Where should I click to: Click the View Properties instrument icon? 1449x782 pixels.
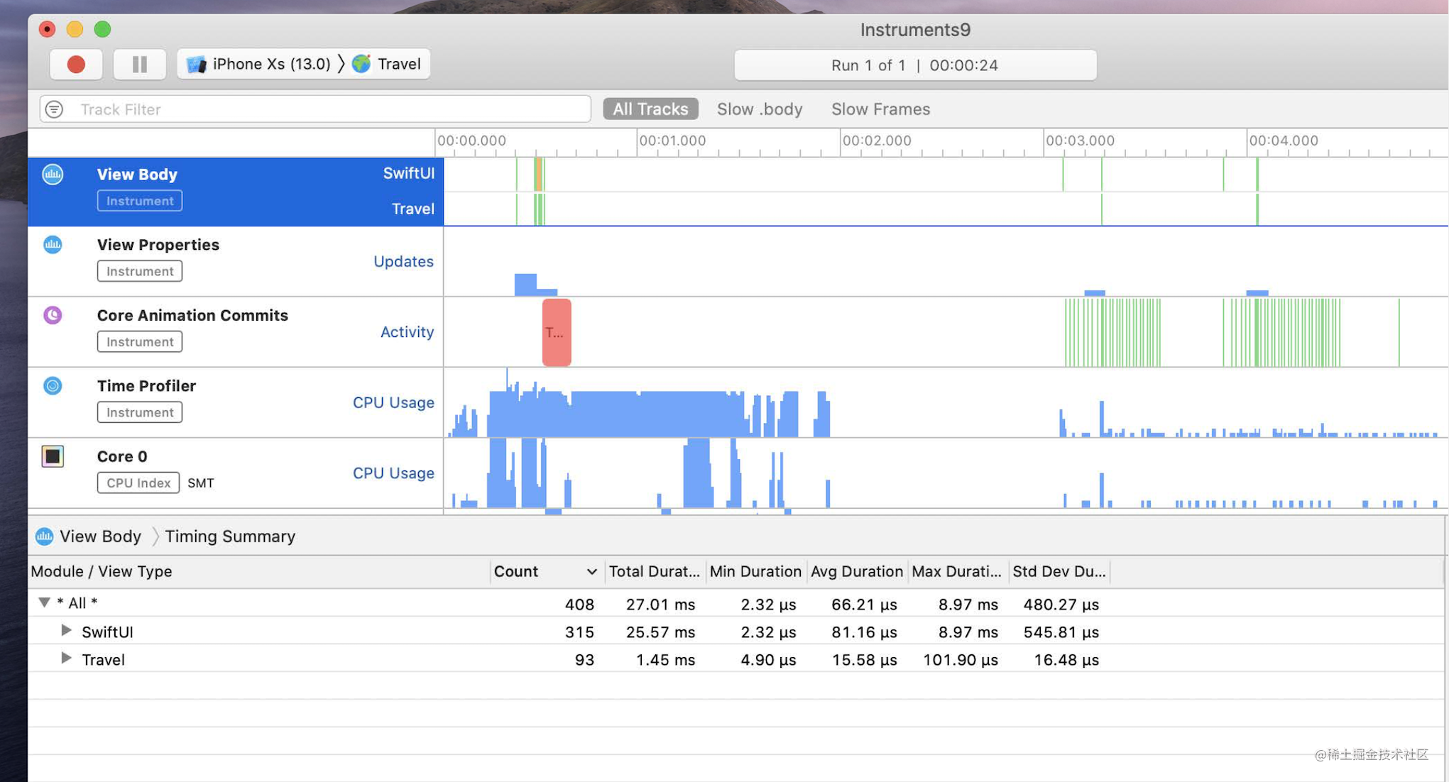53,245
